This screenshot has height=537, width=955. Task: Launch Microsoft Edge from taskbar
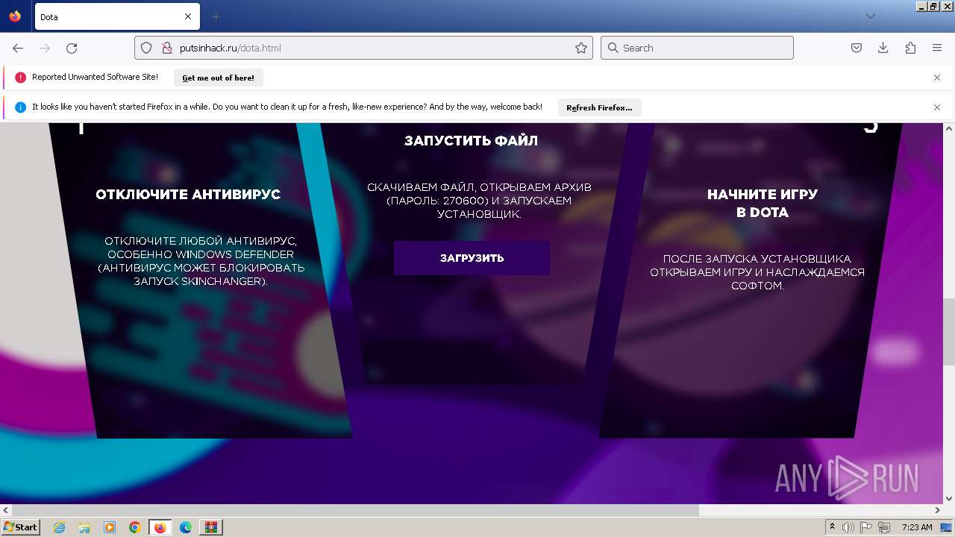click(186, 527)
